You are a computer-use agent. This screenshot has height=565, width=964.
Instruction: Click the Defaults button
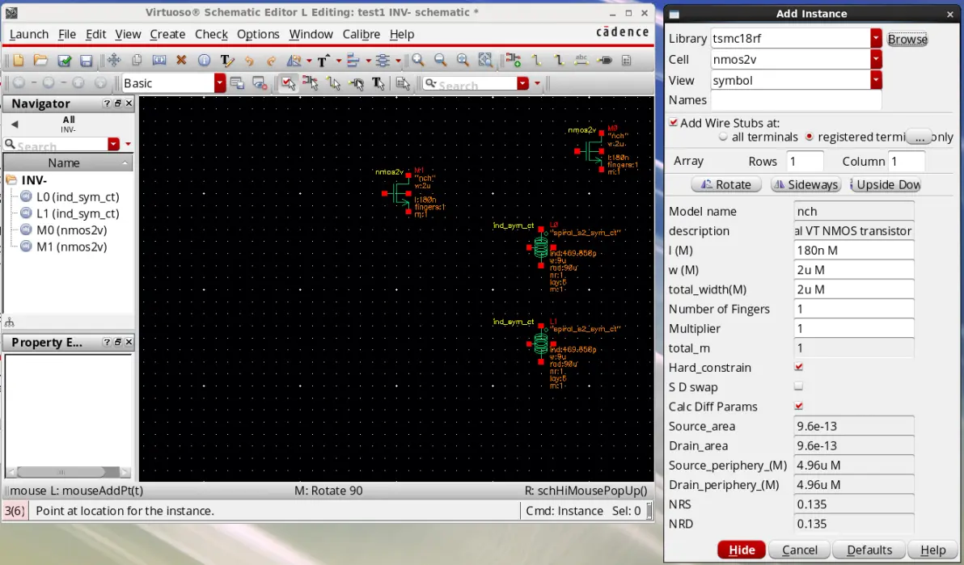(869, 550)
